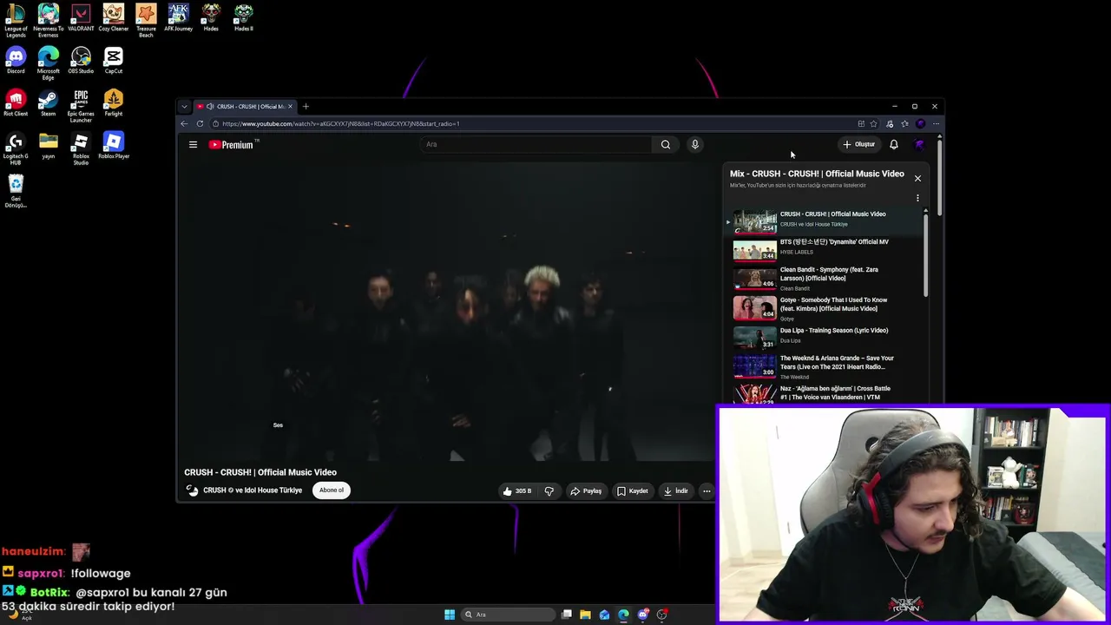Open the Epic Games Launcher shortcut
1111x625 pixels.
tap(81, 107)
